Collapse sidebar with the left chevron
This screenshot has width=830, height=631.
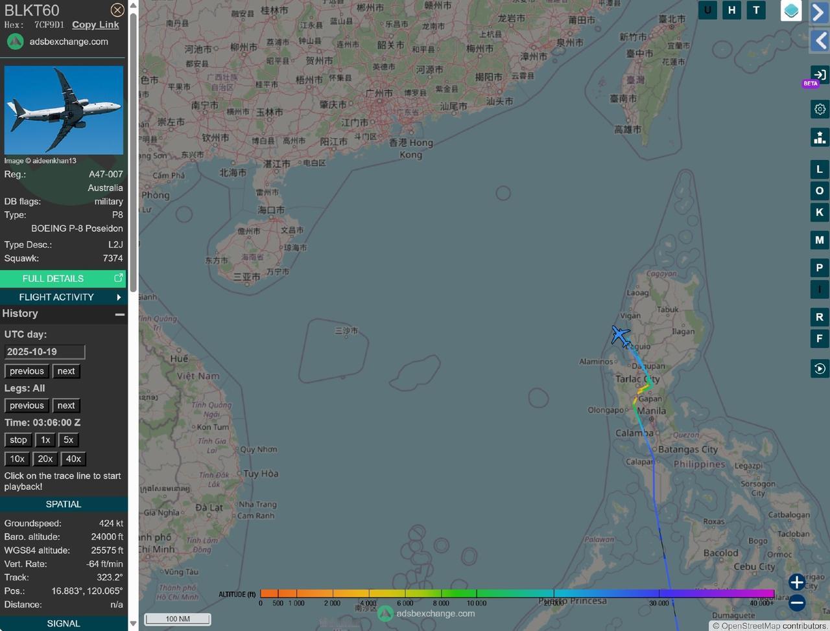click(x=820, y=40)
